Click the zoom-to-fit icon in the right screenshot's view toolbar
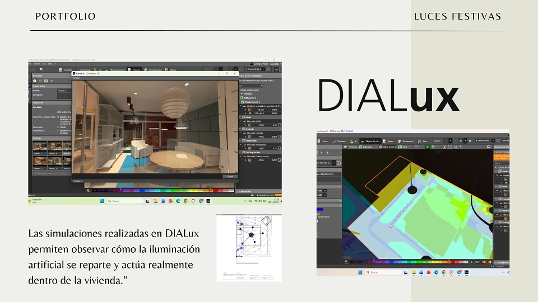538x302 pixels. pos(444,147)
